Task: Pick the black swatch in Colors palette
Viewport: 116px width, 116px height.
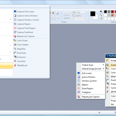Action: click(x=105, y=12)
